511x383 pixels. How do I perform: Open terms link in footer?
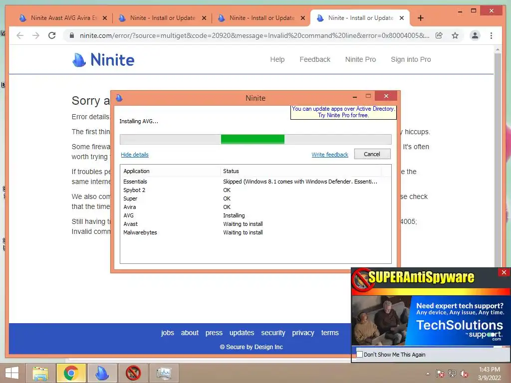pyautogui.click(x=330, y=333)
